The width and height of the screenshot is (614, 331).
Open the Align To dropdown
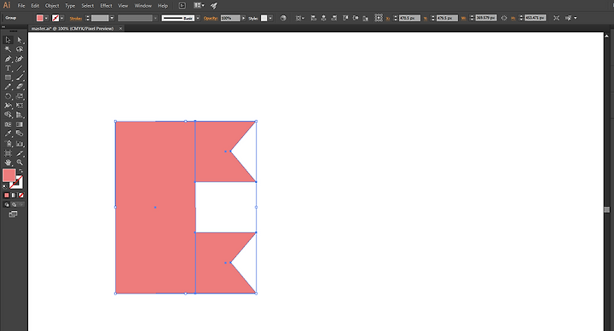click(x=300, y=18)
